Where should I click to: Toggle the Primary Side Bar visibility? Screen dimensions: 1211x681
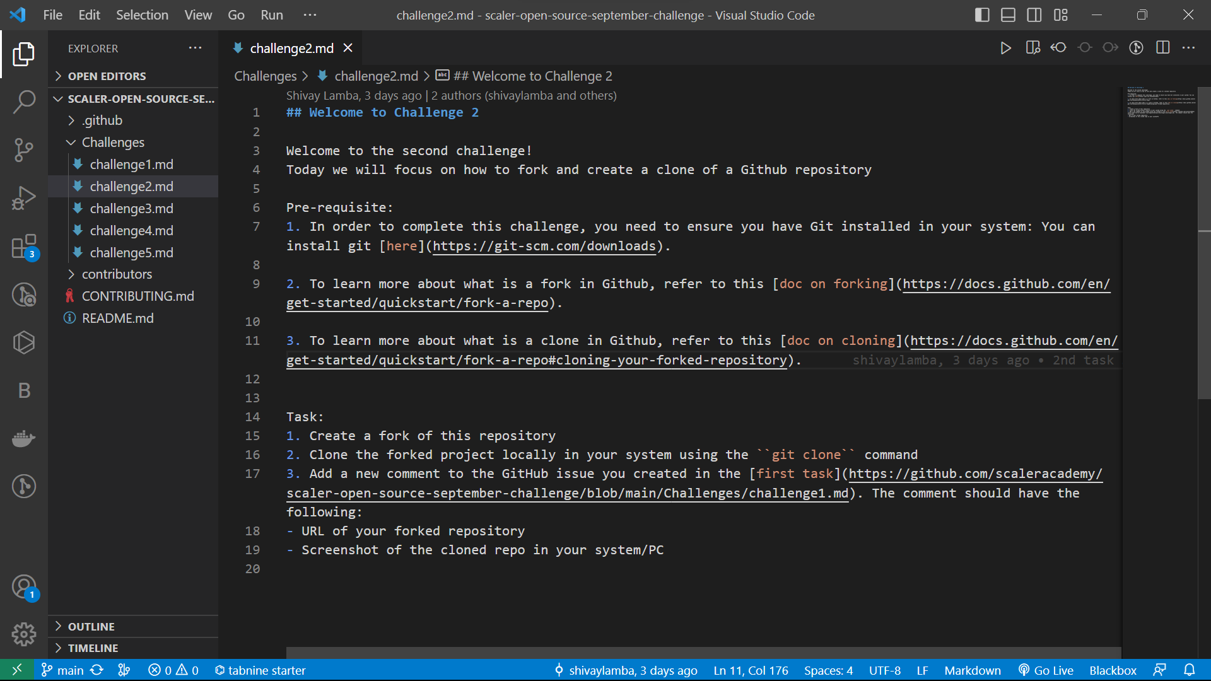[x=982, y=15]
